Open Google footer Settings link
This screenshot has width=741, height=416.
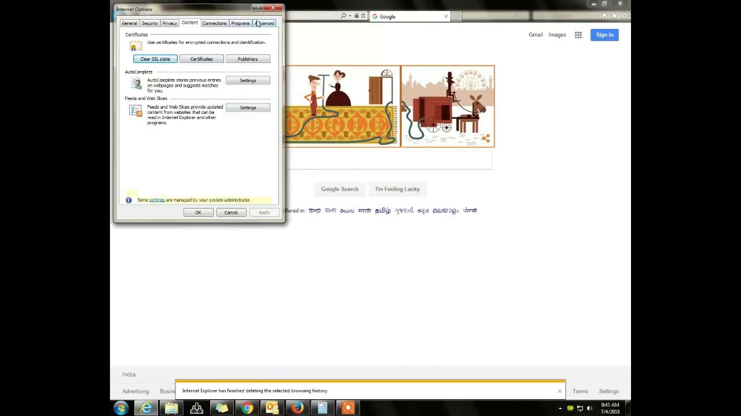coord(608,391)
